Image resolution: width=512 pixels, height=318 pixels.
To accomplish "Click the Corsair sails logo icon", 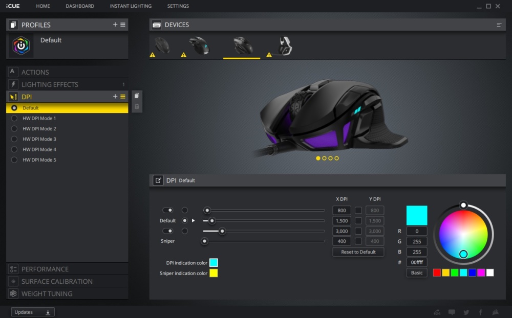I will click(x=495, y=312).
